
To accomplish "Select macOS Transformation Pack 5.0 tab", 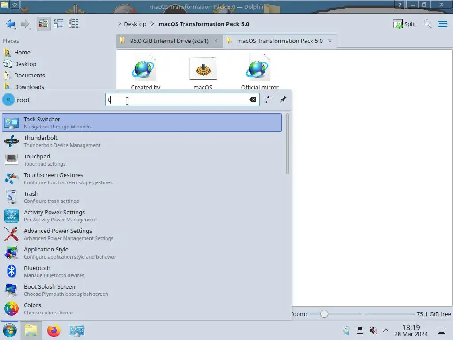I will (280, 41).
